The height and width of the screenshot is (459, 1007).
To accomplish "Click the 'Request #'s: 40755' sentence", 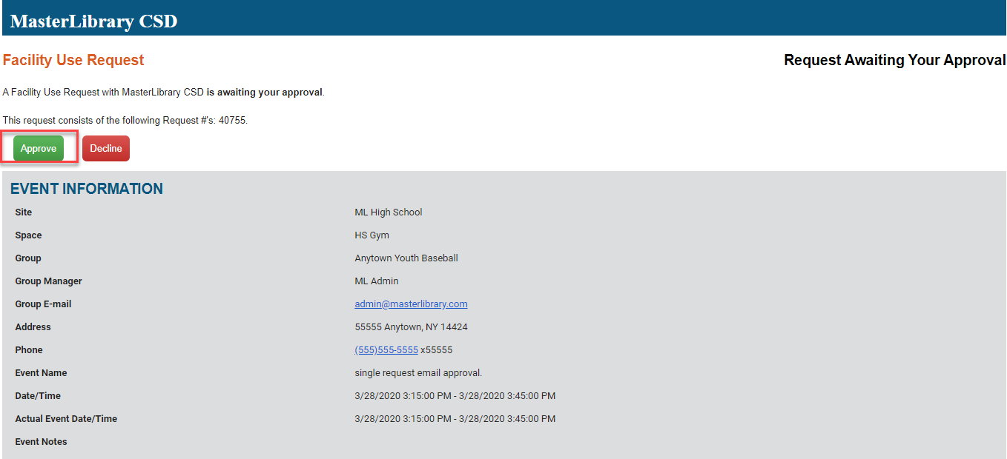I will point(125,120).
